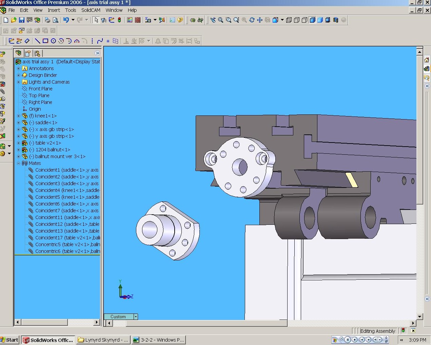Toggle Wireframe display mode

pos(289,20)
